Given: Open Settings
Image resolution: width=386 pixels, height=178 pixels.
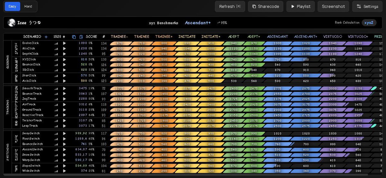Looking at the screenshot, I should pos(367,6).
